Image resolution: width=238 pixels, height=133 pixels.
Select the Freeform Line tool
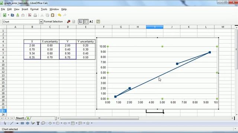[33, 123]
